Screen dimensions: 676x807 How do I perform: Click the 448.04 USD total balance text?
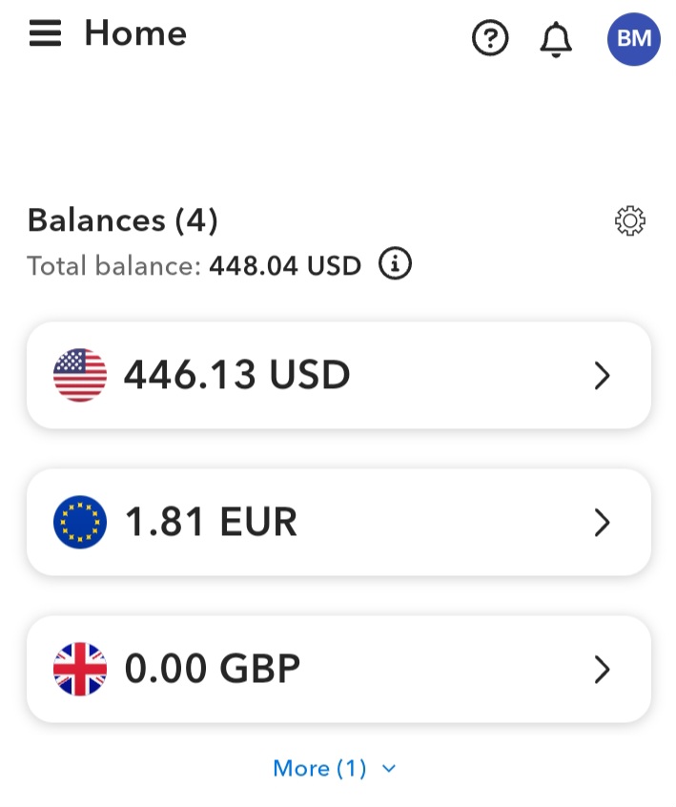point(285,266)
